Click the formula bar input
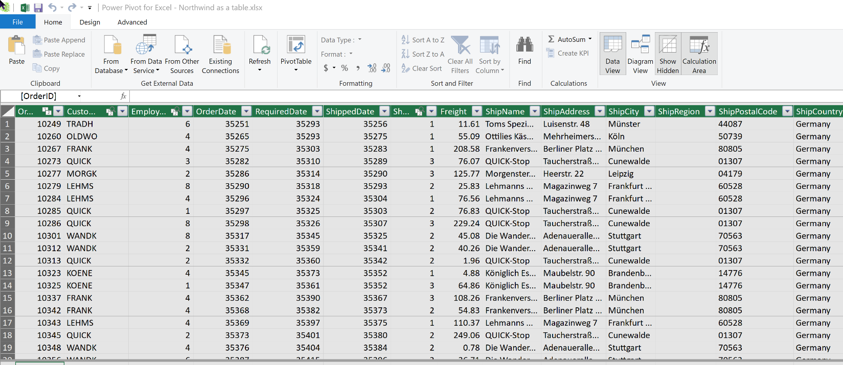The image size is (843, 365). [x=486, y=96]
